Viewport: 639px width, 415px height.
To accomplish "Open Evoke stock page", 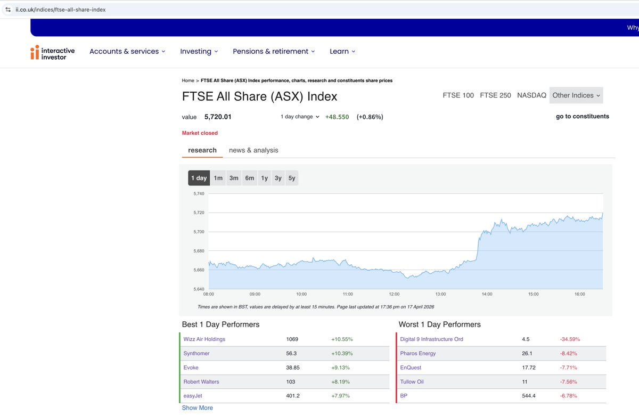I will point(191,368).
